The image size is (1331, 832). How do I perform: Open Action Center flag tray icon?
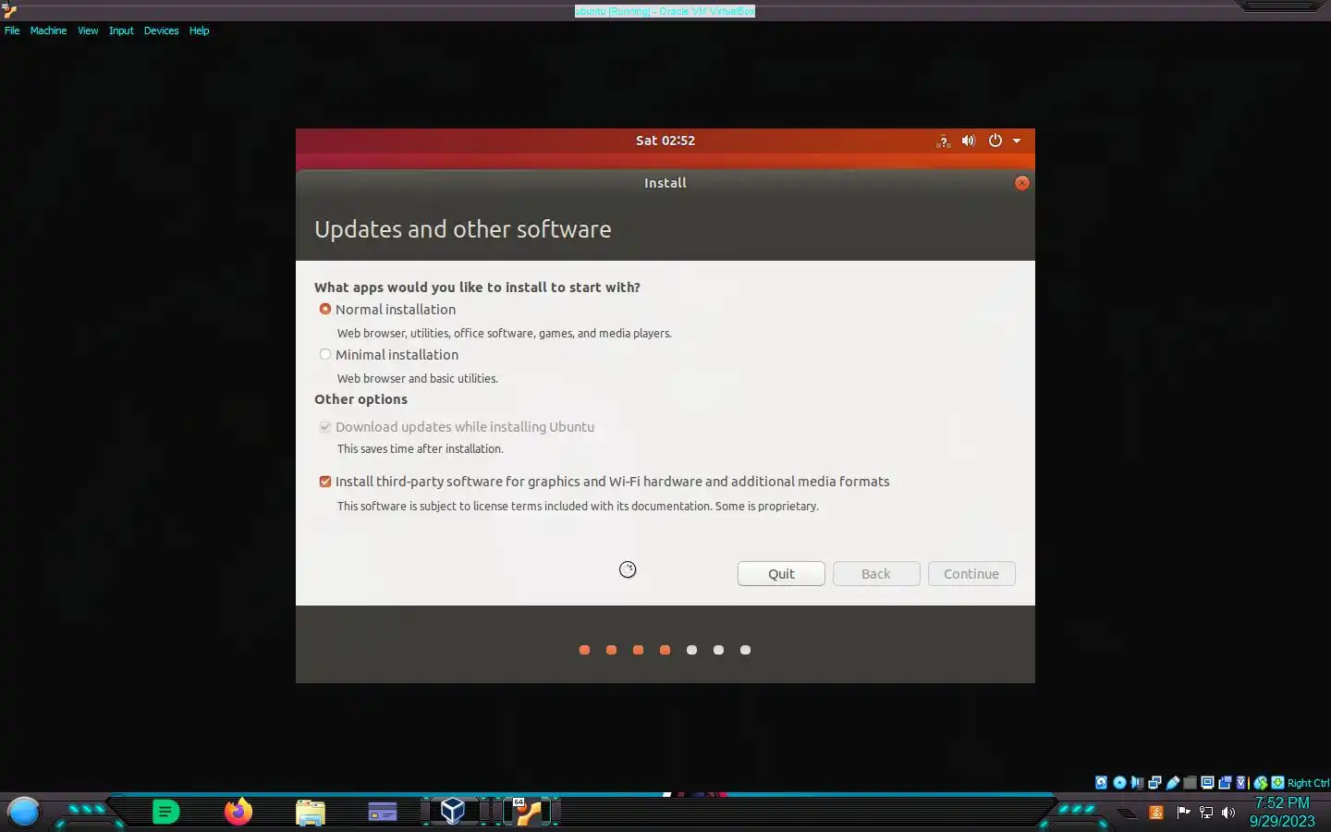point(1183,813)
